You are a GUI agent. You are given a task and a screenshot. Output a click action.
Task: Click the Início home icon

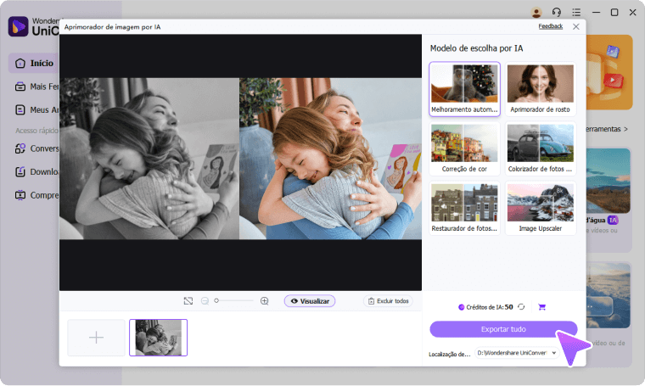point(20,64)
